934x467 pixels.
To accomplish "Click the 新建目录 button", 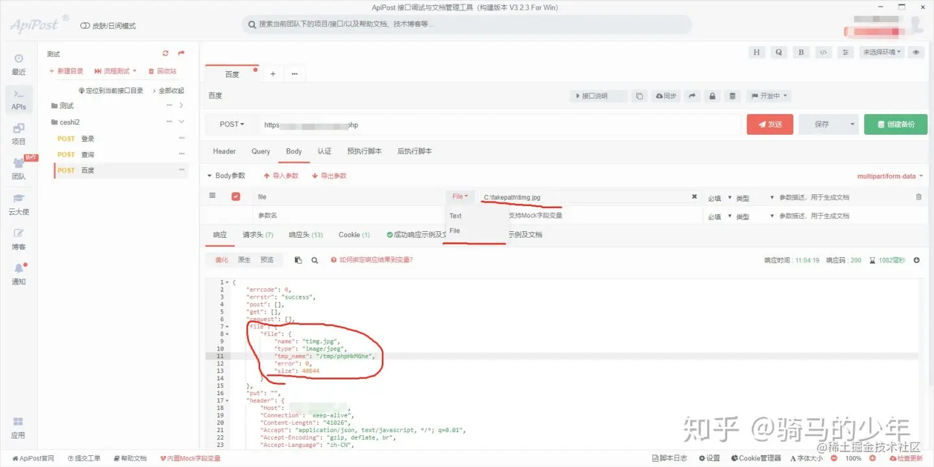I will click(66, 71).
